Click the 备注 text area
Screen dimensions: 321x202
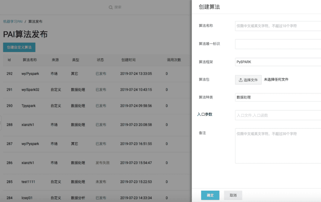coord(278,145)
